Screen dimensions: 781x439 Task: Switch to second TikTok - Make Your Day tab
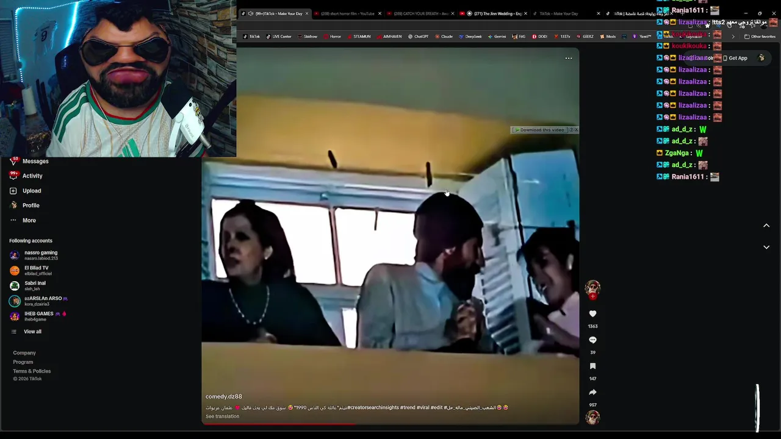coord(567,13)
